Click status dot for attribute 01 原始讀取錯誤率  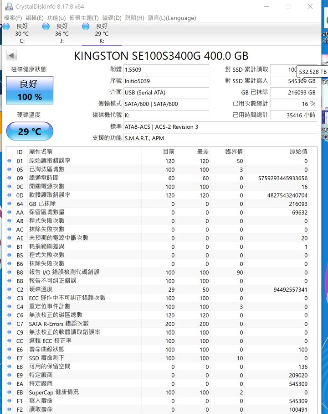10,161
